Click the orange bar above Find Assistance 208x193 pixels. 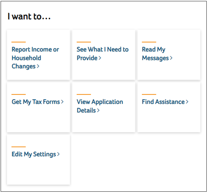tap(149, 94)
